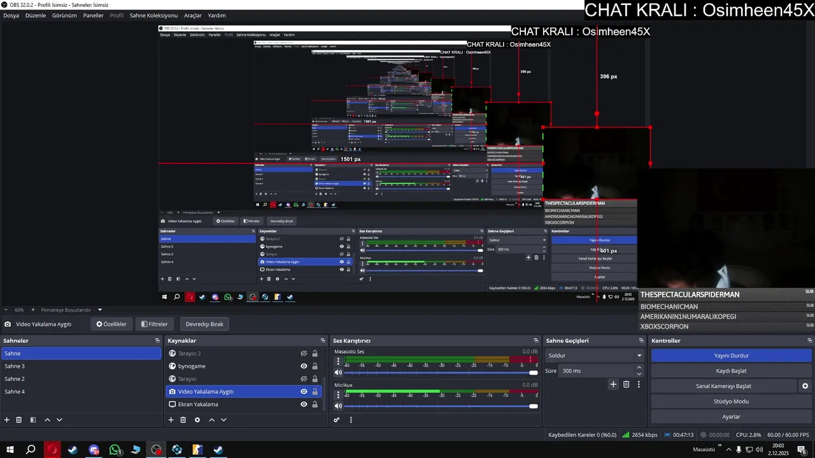Unlock the Ekran Yakalama source
815x458 pixels.
coord(315,405)
